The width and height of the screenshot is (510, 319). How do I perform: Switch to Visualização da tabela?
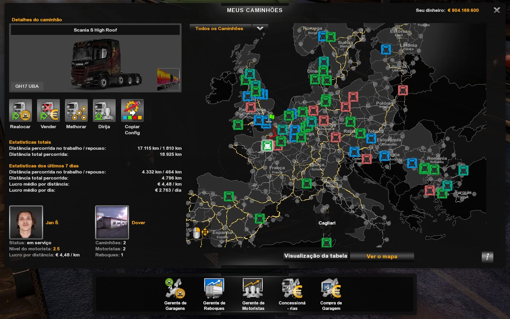(x=316, y=256)
